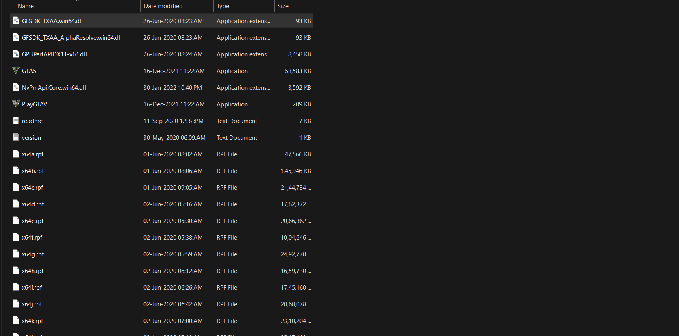This screenshot has width=679, height=336.
Task: Click the x64j.rpf file icon
Action: pos(16,303)
